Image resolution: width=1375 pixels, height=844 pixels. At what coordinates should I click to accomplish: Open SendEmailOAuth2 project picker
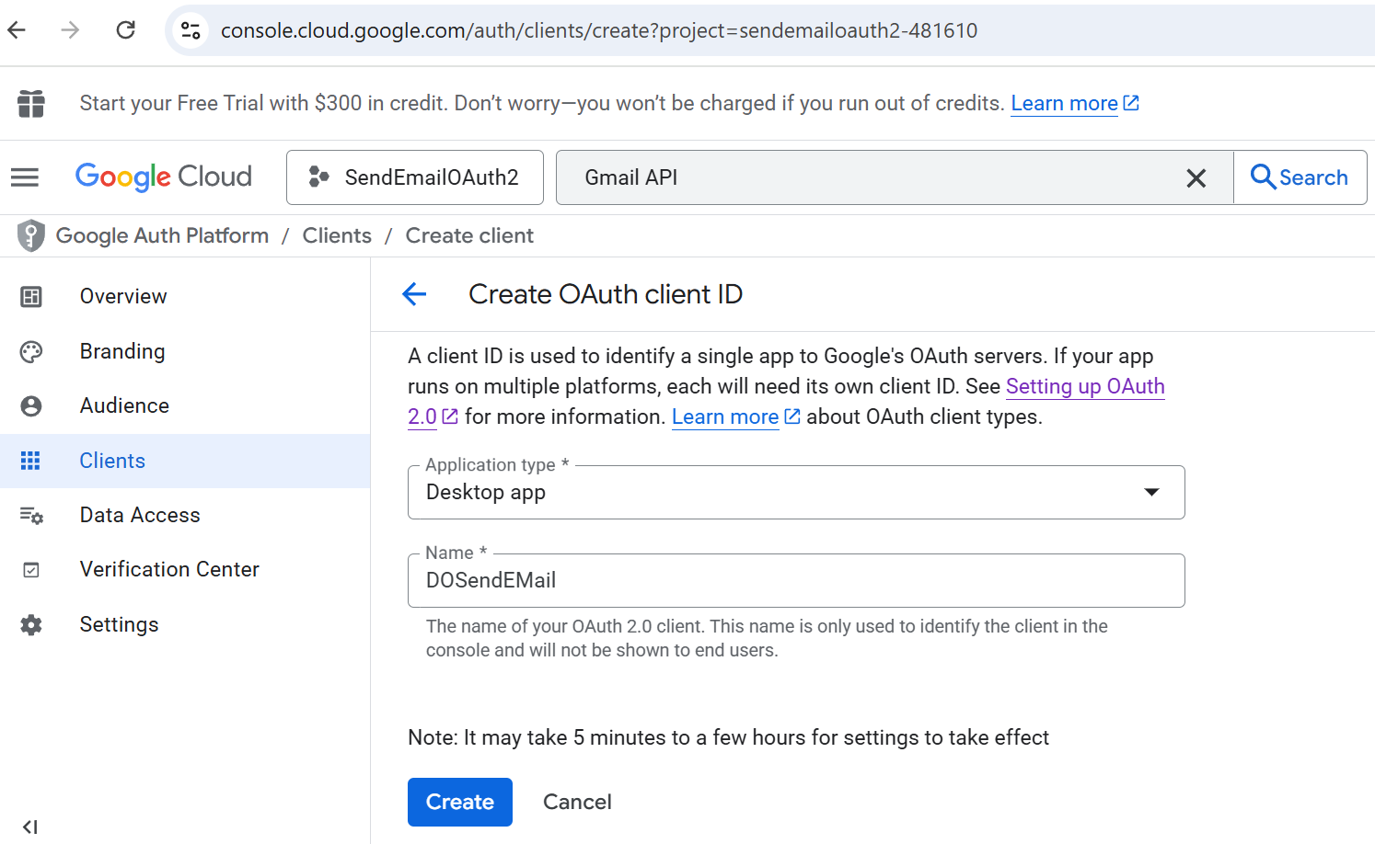tap(414, 177)
